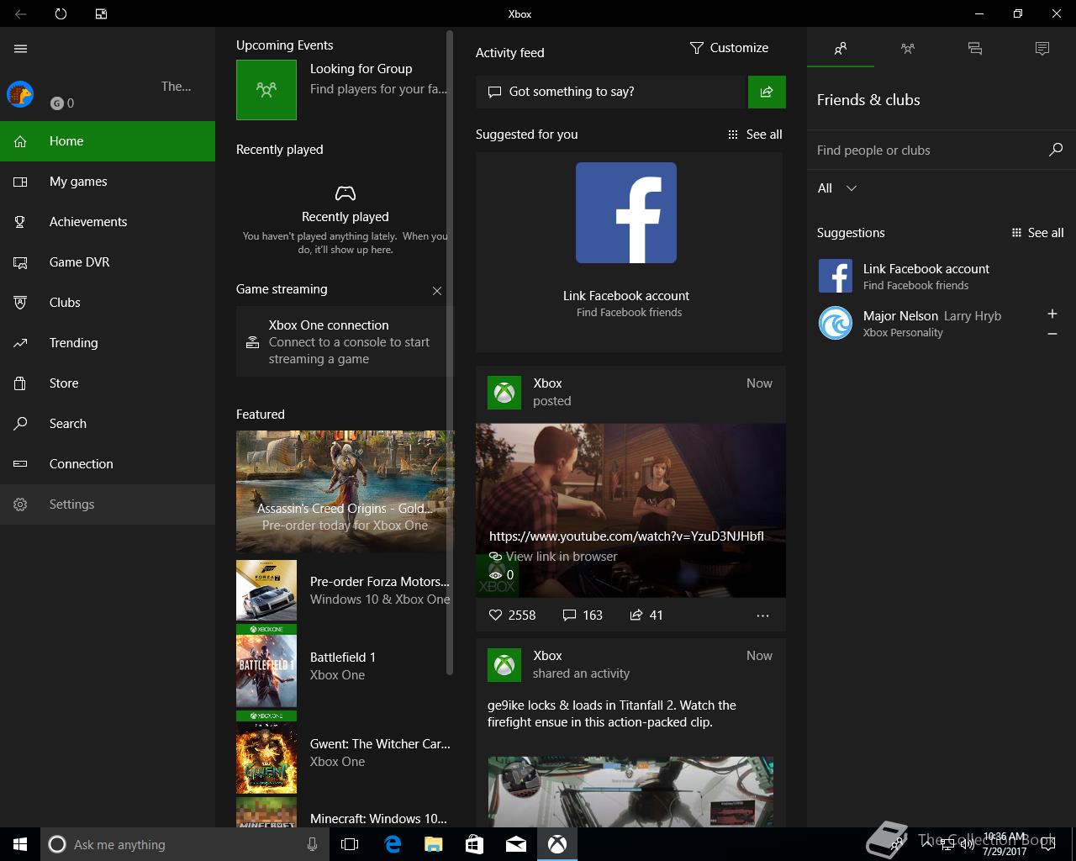Open Game DVR

coord(108,262)
